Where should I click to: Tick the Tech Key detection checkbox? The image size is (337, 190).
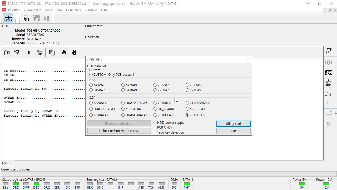[155, 132]
